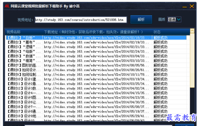Screen dimensions: 199x126
Task: Select row 【课时15】设计6
Action: (96, 102)
